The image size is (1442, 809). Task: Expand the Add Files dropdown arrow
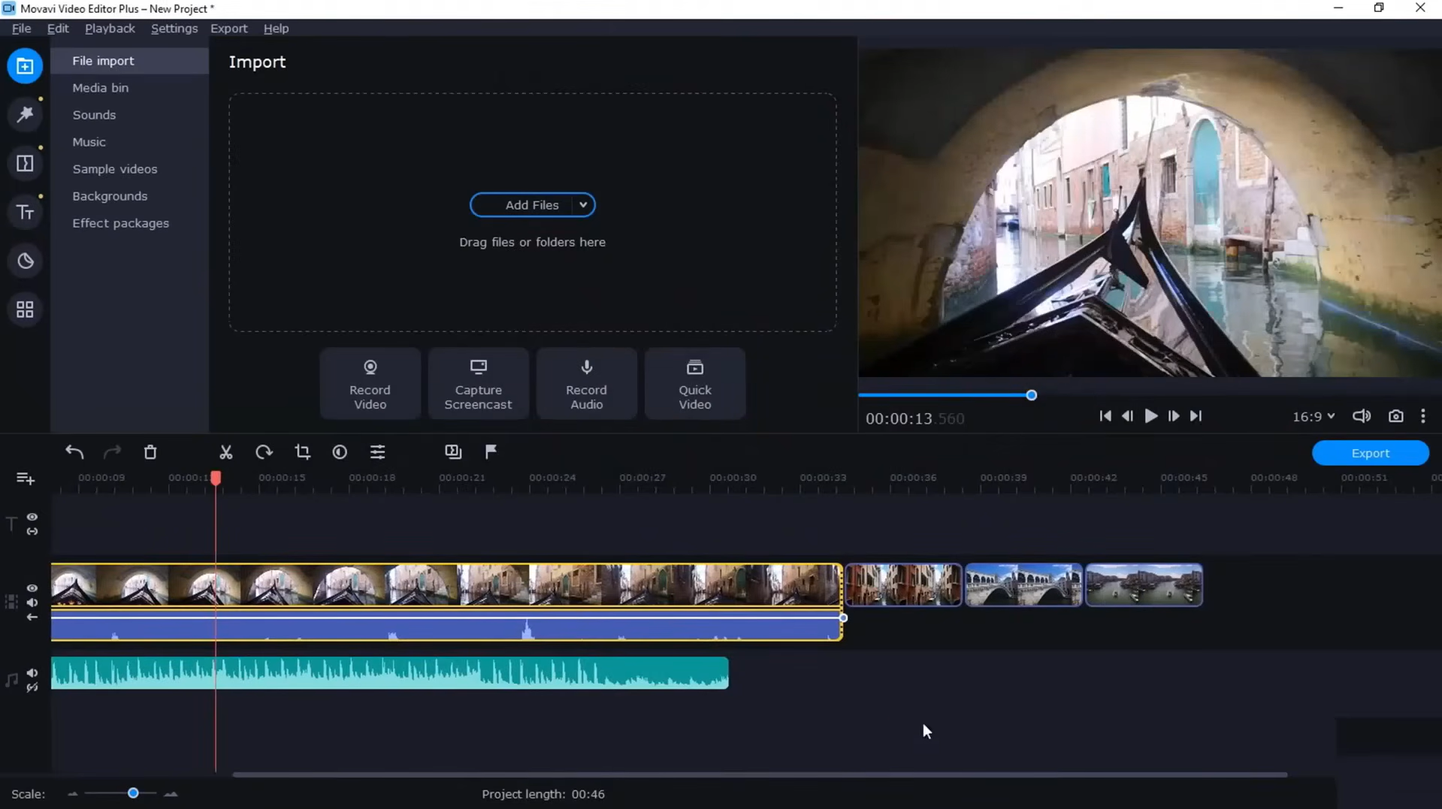[x=583, y=205]
